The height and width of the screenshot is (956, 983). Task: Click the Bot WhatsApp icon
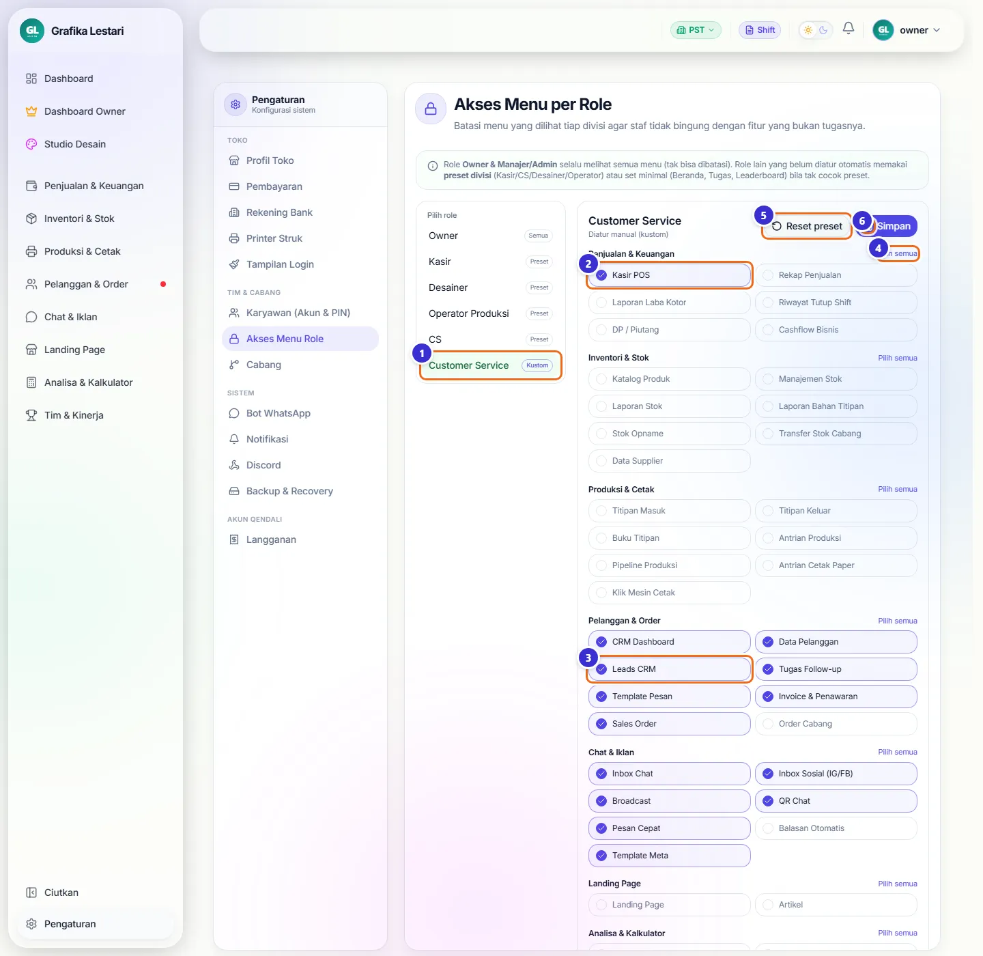click(x=234, y=413)
